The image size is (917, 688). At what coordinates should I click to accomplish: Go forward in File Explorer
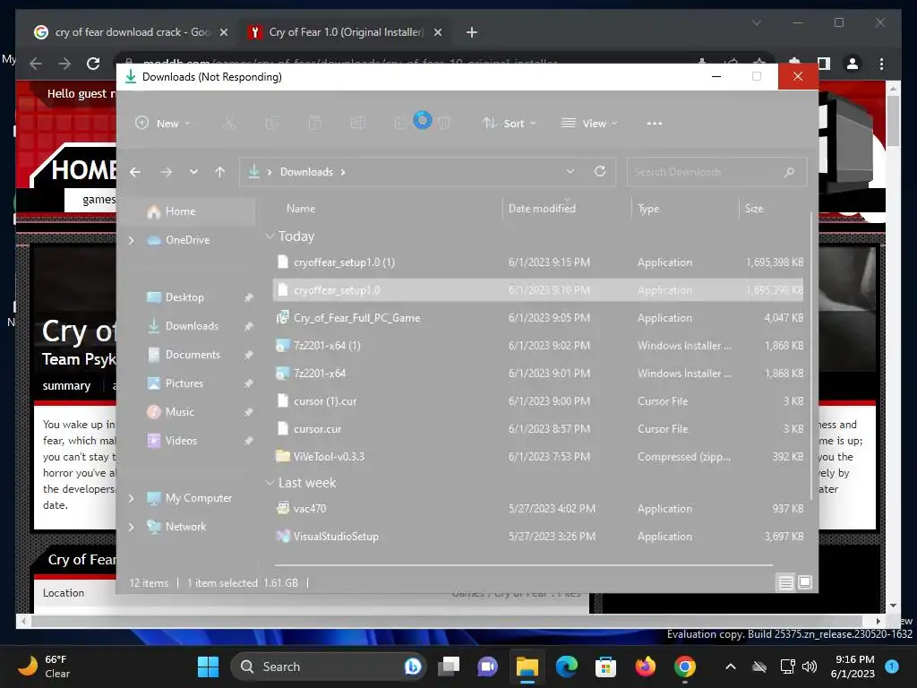click(x=167, y=172)
